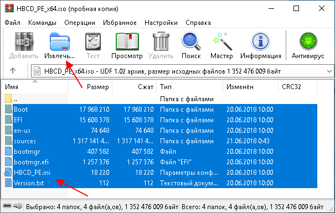Select the en-us folder name
The height and width of the screenshot is (213, 335).
click(22, 131)
